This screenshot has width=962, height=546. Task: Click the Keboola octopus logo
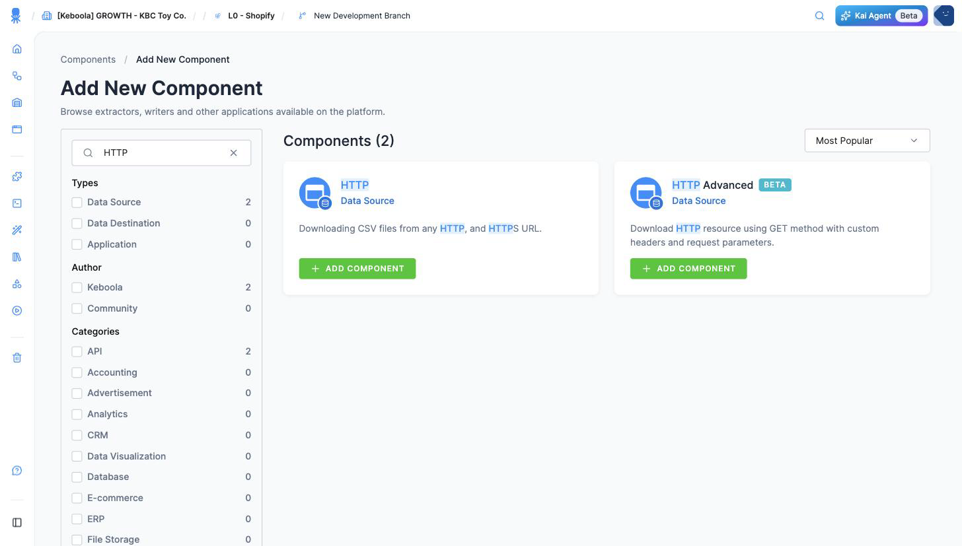coord(16,16)
